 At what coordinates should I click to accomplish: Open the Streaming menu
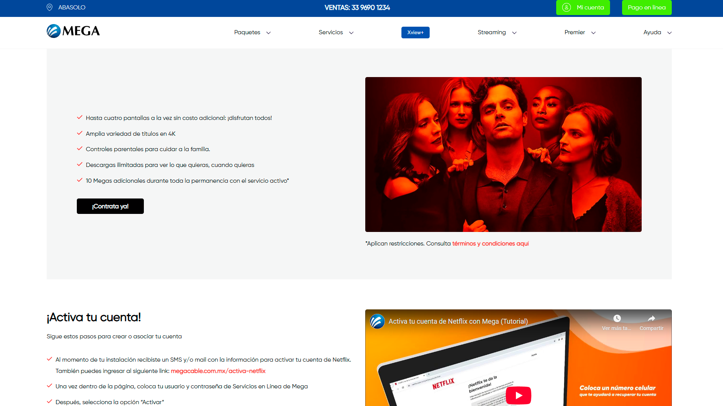492,32
